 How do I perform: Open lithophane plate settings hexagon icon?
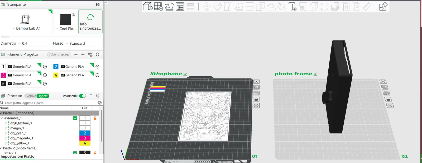[x=256, y=105]
